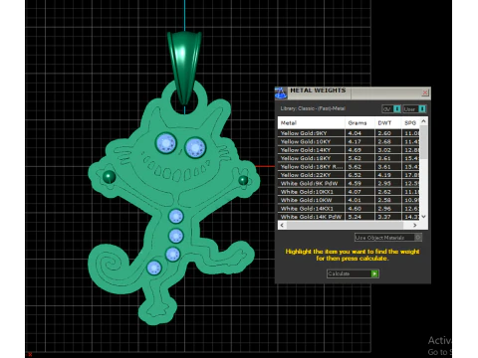478x358 pixels.
Task: Click the horizontal scroll right arrow
Action: tap(415, 225)
